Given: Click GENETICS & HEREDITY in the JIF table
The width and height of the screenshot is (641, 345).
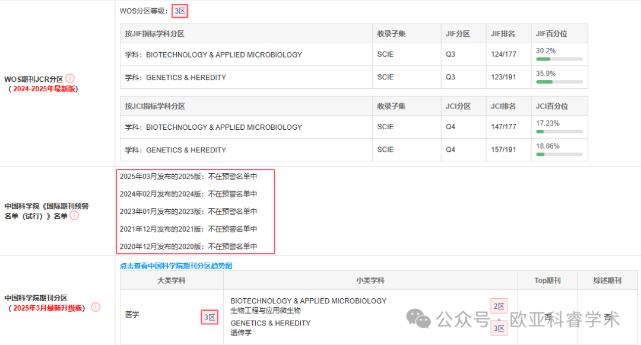Looking at the screenshot, I should pos(186,78).
